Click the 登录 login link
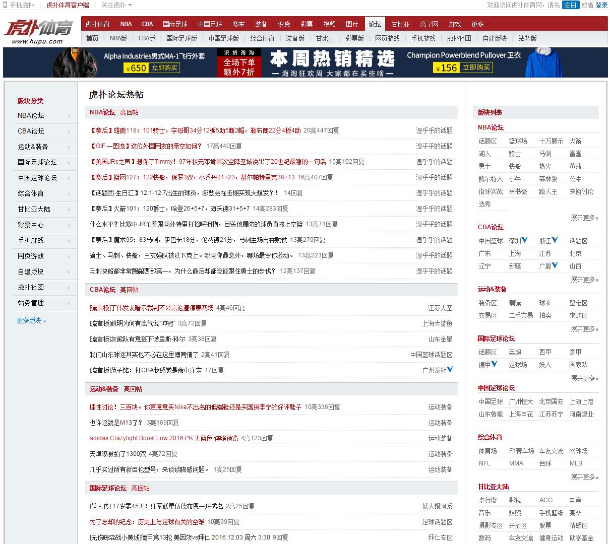The width and height of the screenshot is (610, 544). pos(601,5)
